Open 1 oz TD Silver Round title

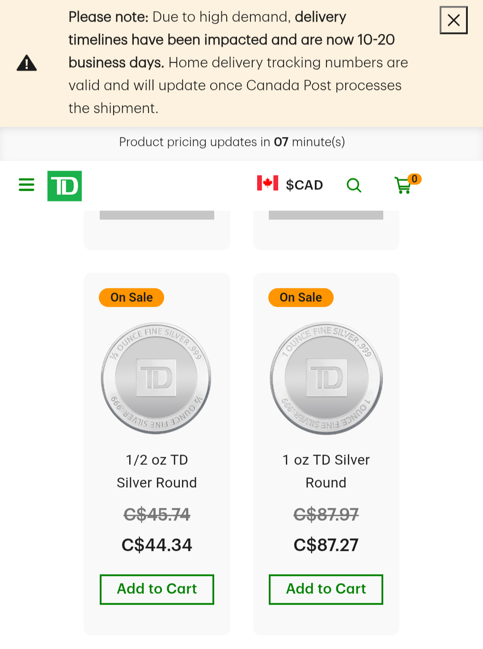[326, 471]
